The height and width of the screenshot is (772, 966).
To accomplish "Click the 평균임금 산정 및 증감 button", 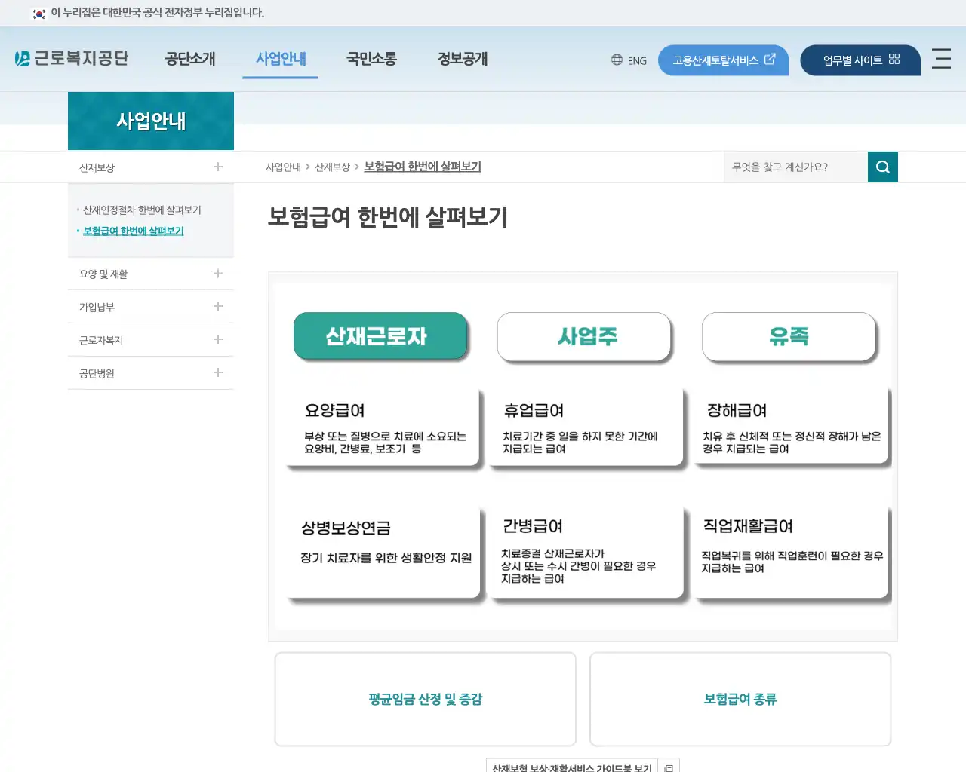I will coord(425,699).
